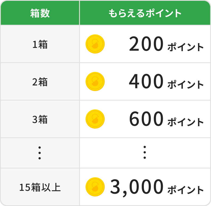The width and height of the screenshot is (211, 206).
Task: Select the 箱数 column header
Action: click(x=40, y=13)
